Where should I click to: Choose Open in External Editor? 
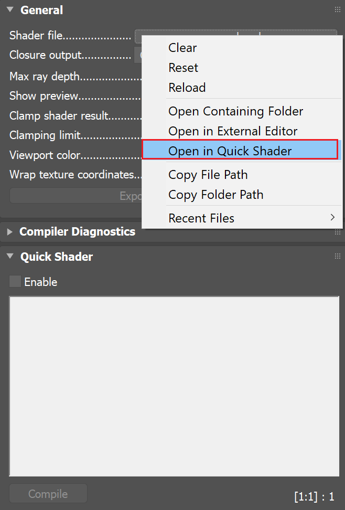[x=234, y=131]
